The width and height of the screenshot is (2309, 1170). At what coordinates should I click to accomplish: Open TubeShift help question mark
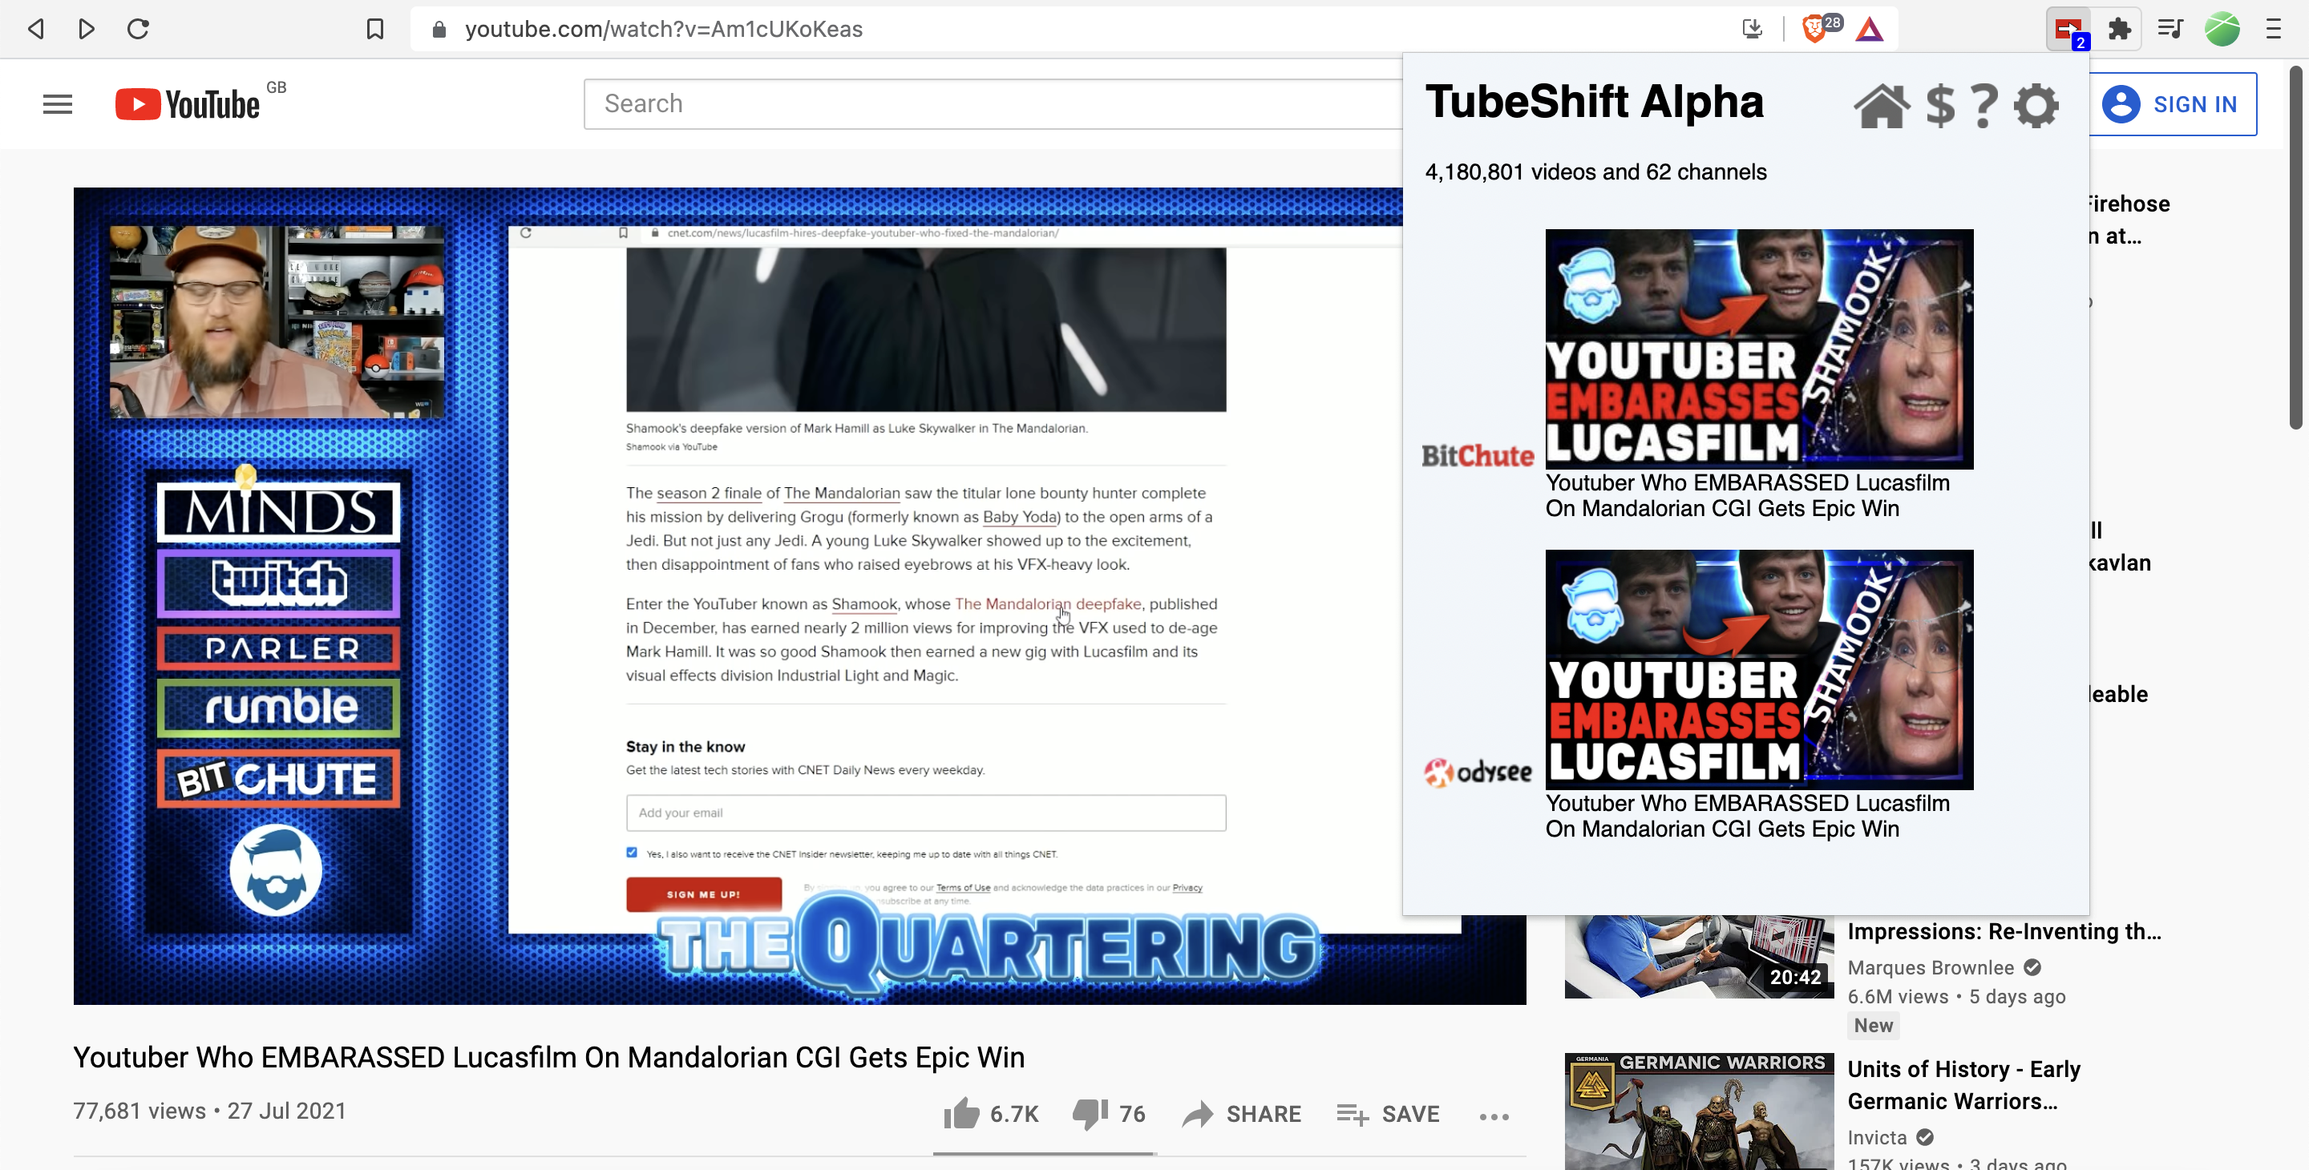[x=1984, y=107]
